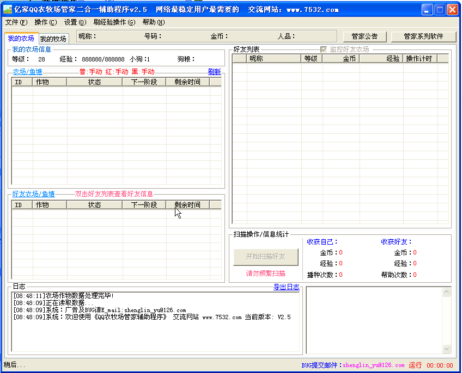Click the 刷新 link
The height and width of the screenshot is (373, 462).
[x=214, y=72]
